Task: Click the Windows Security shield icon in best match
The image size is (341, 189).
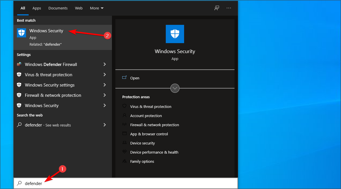Action: pyautogui.click(x=21, y=33)
